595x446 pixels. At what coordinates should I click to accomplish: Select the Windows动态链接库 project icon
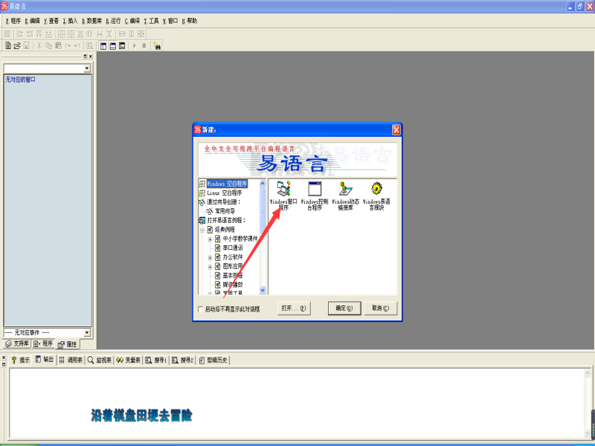click(345, 195)
